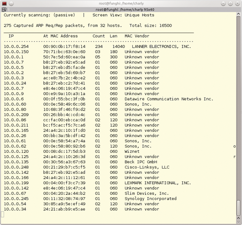Image resolution: width=242 pixels, height=225 pixels.
Task: Select MAC address 00:90:0b:17:f8:14
Action: (64, 46)
